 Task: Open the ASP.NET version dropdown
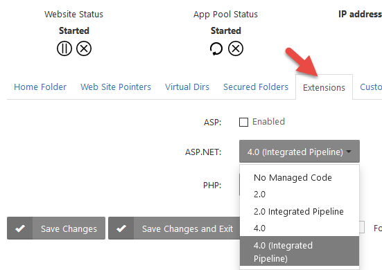pyautogui.click(x=299, y=152)
